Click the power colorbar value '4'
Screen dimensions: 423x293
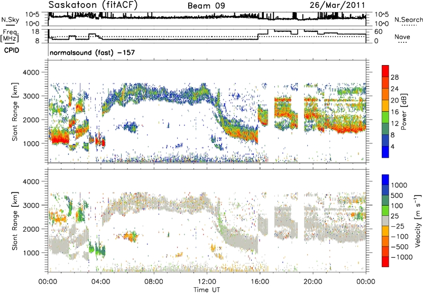[x=393, y=146]
